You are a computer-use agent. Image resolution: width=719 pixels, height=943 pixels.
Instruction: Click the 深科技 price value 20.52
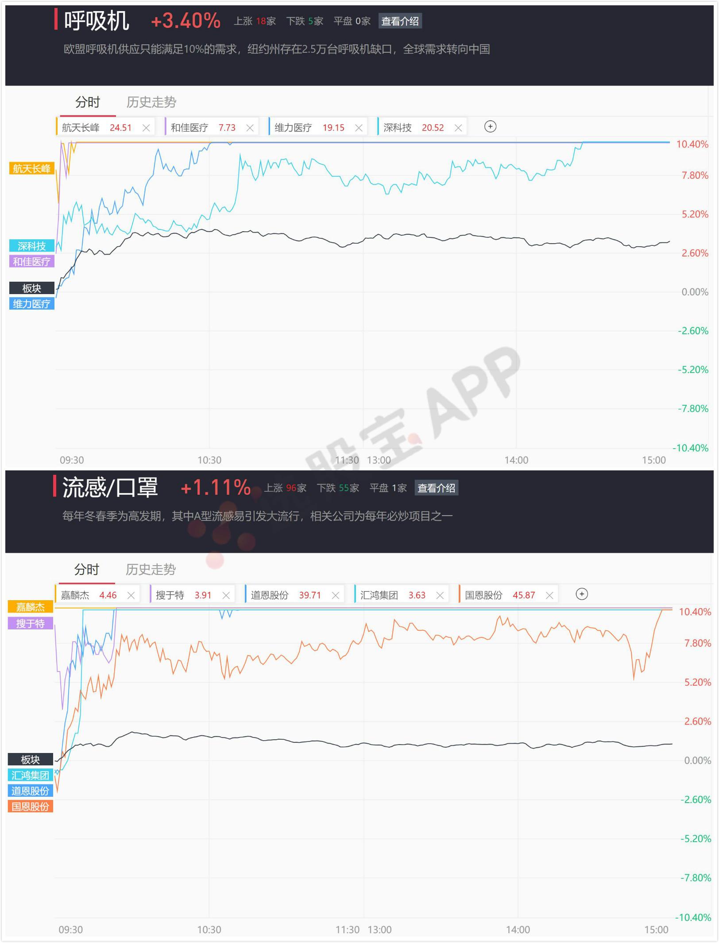[434, 127]
